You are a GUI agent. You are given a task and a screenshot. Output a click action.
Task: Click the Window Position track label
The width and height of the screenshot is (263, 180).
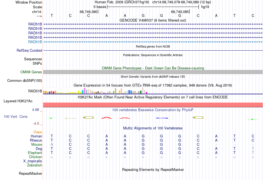click(x=29, y=2)
